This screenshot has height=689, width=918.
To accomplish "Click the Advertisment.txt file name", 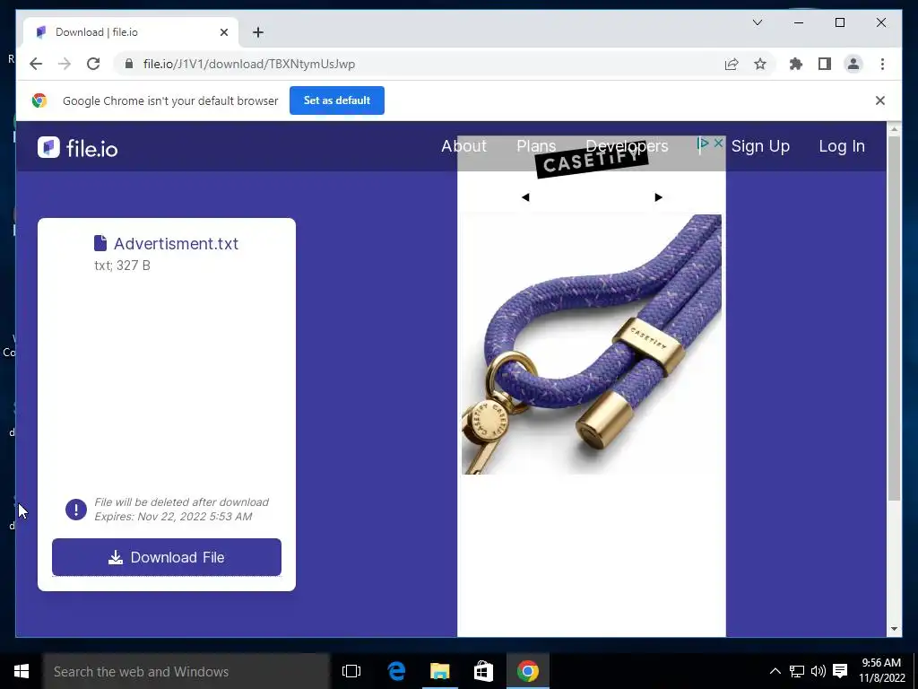I will 176,244.
